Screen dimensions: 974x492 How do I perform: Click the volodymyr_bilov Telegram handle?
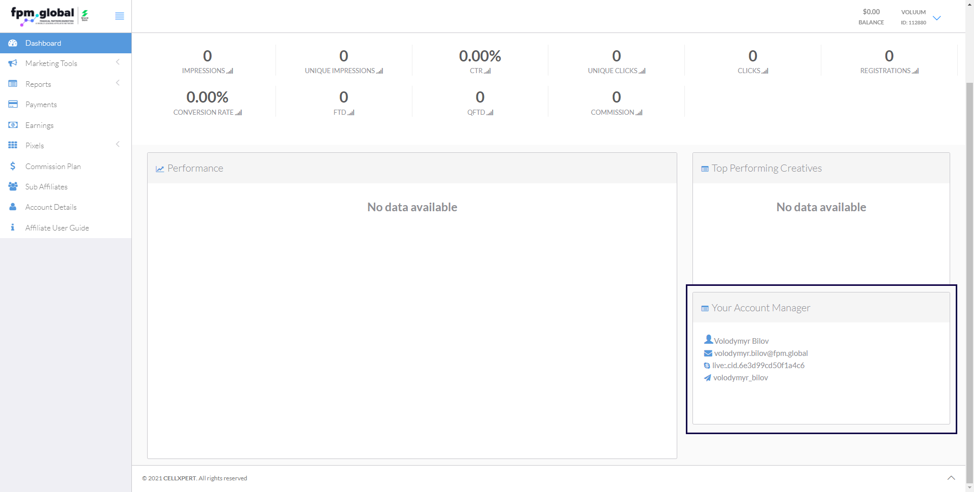(740, 378)
